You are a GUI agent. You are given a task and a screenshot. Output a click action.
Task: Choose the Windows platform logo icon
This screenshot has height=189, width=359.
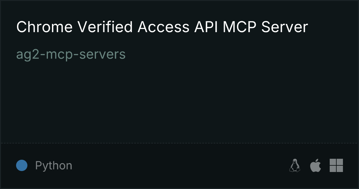[336, 165]
